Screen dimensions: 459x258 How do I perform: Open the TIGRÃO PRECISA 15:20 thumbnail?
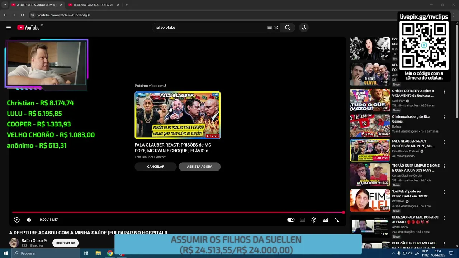pyautogui.click(x=370, y=175)
